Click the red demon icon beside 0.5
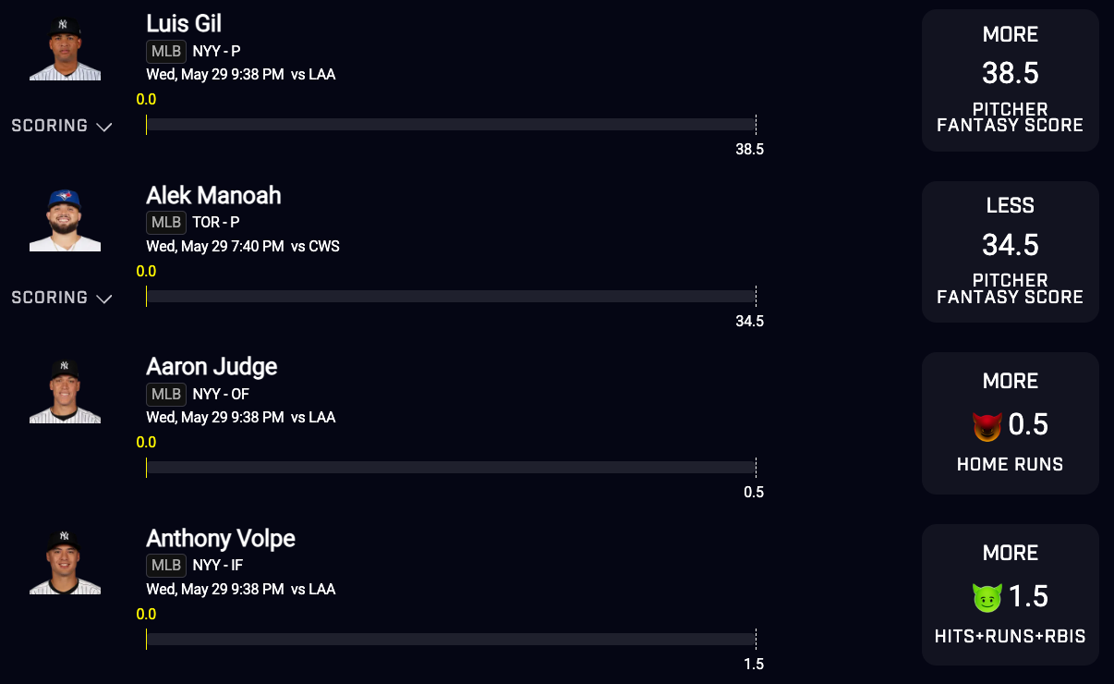Viewport: 1114px width, 684px height. [987, 426]
